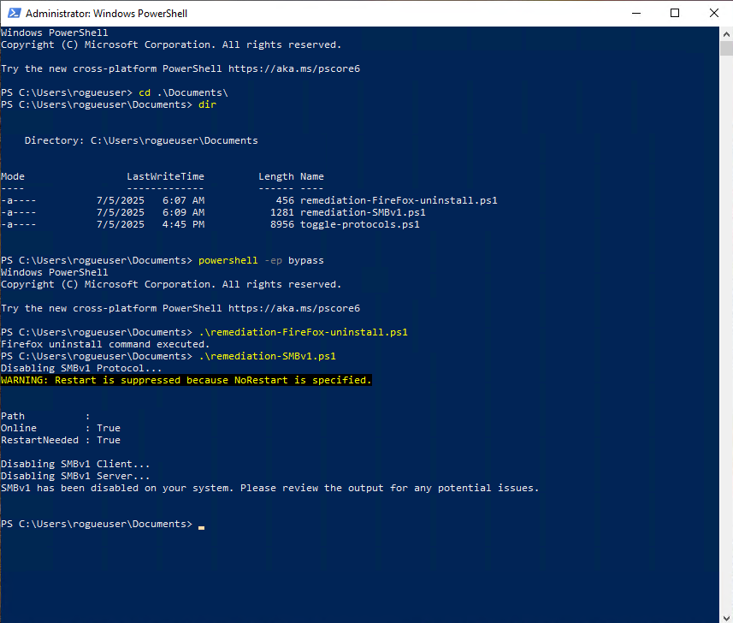Click the scrollbar down arrow

tap(725, 615)
